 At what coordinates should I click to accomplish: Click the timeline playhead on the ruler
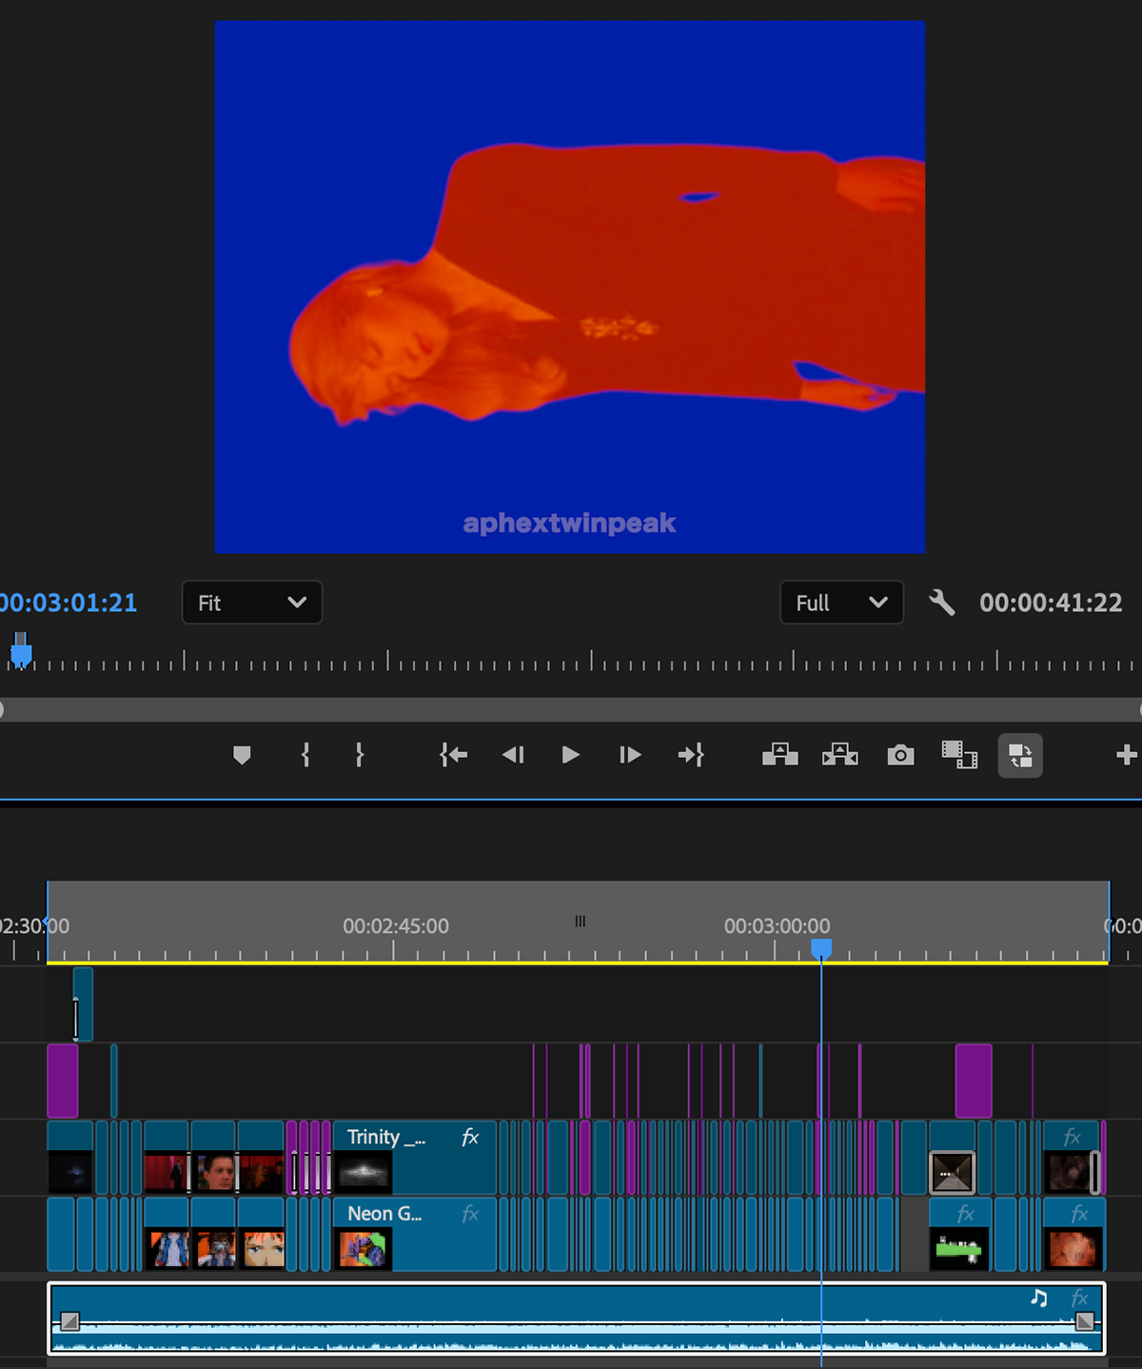[x=821, y=948]
